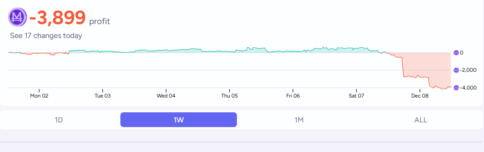Viewport: 484px width, 152px height.
Task: Click the Sat 07 date label
Action: point(356,96)
